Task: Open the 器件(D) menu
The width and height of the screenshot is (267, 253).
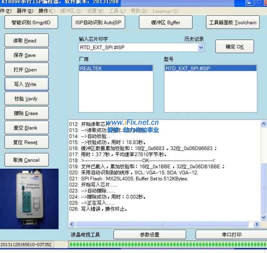Action: click(25, 11)
